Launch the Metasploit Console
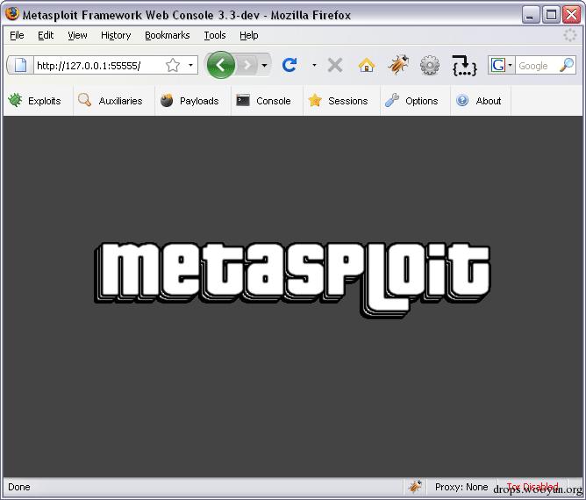Image resolution: width=586 pixels, height=500 pixels. [x=263, y=101]
